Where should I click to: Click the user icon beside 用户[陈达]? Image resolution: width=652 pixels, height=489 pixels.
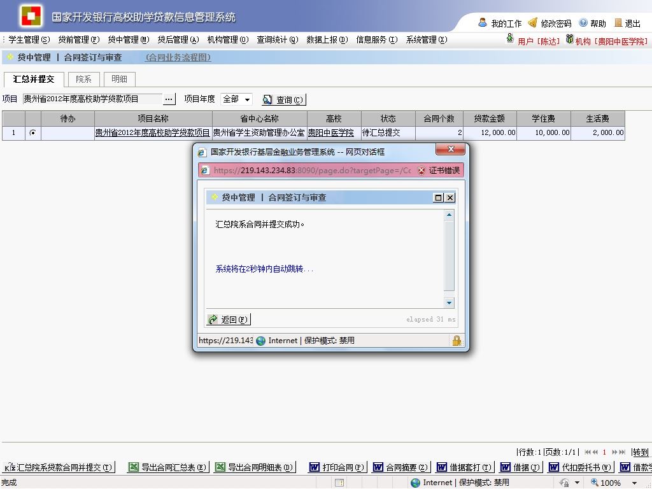pos(510,39)
